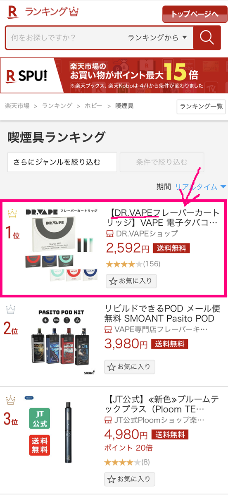Click the DR.VAPEショップ store icon
The image size is (228, 496).
click(110, 234)
